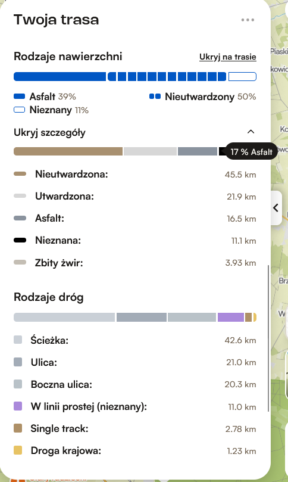The image size is (288, 482).
Task: Click the yellow Droga krajowa square icon
Action: [18, 450]
